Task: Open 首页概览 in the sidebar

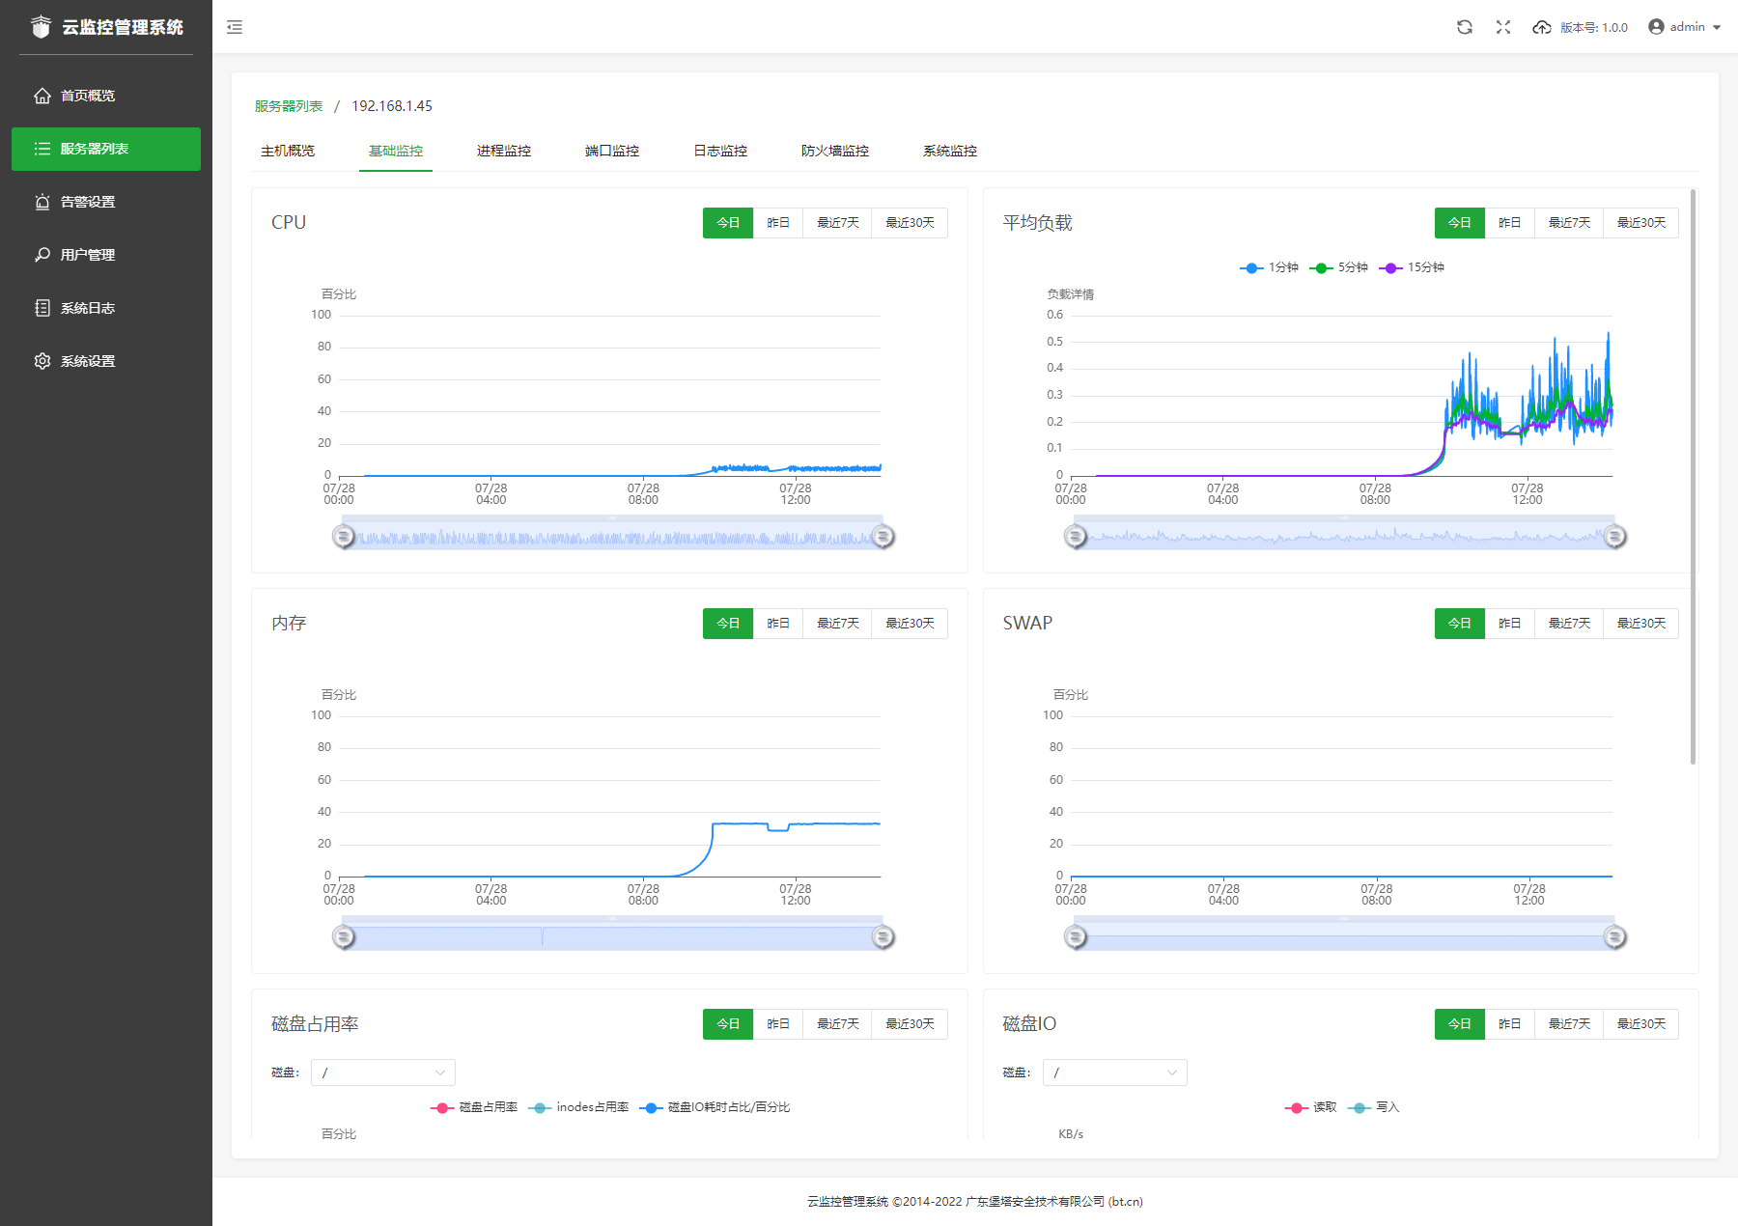Action: 106,96
